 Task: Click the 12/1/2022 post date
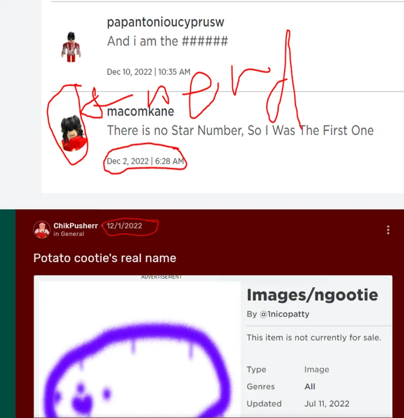125,226
